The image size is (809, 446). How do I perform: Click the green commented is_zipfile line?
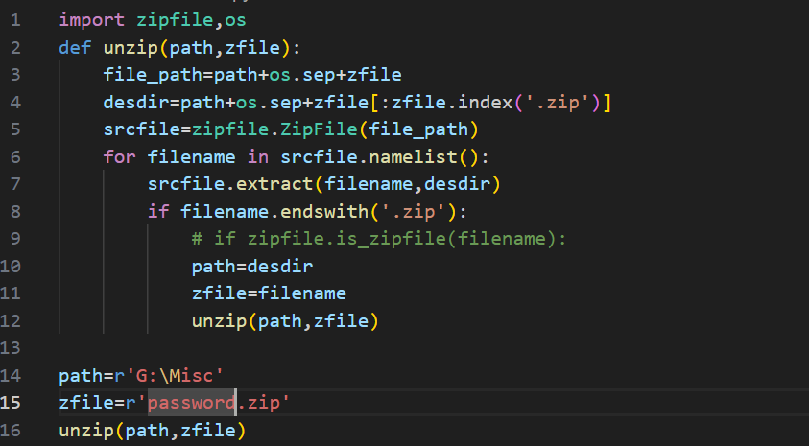tap(379, 239)
